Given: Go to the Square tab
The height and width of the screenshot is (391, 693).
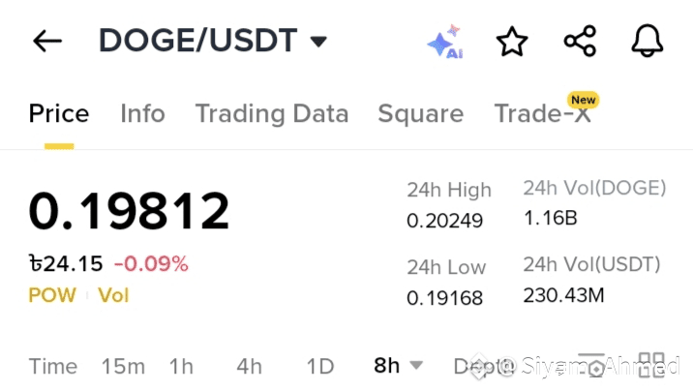Looking at the screenshot, I should coord(421,113).
